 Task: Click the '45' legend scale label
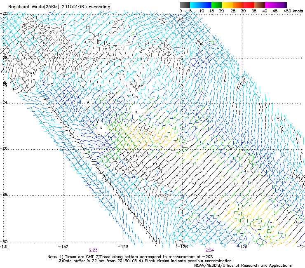275,11
